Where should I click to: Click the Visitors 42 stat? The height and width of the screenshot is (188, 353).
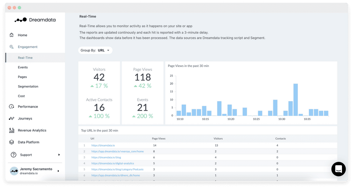tap(99, 78)
